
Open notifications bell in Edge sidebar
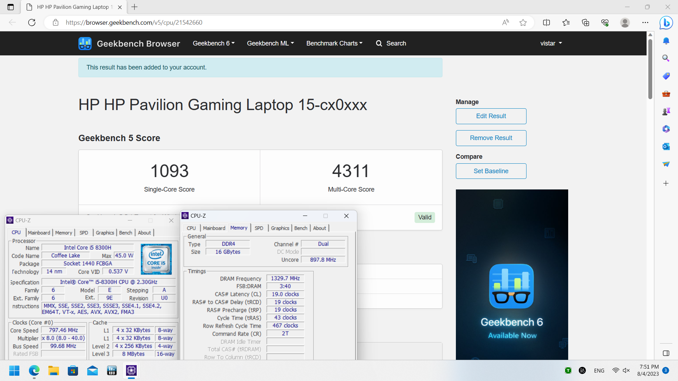666,41
